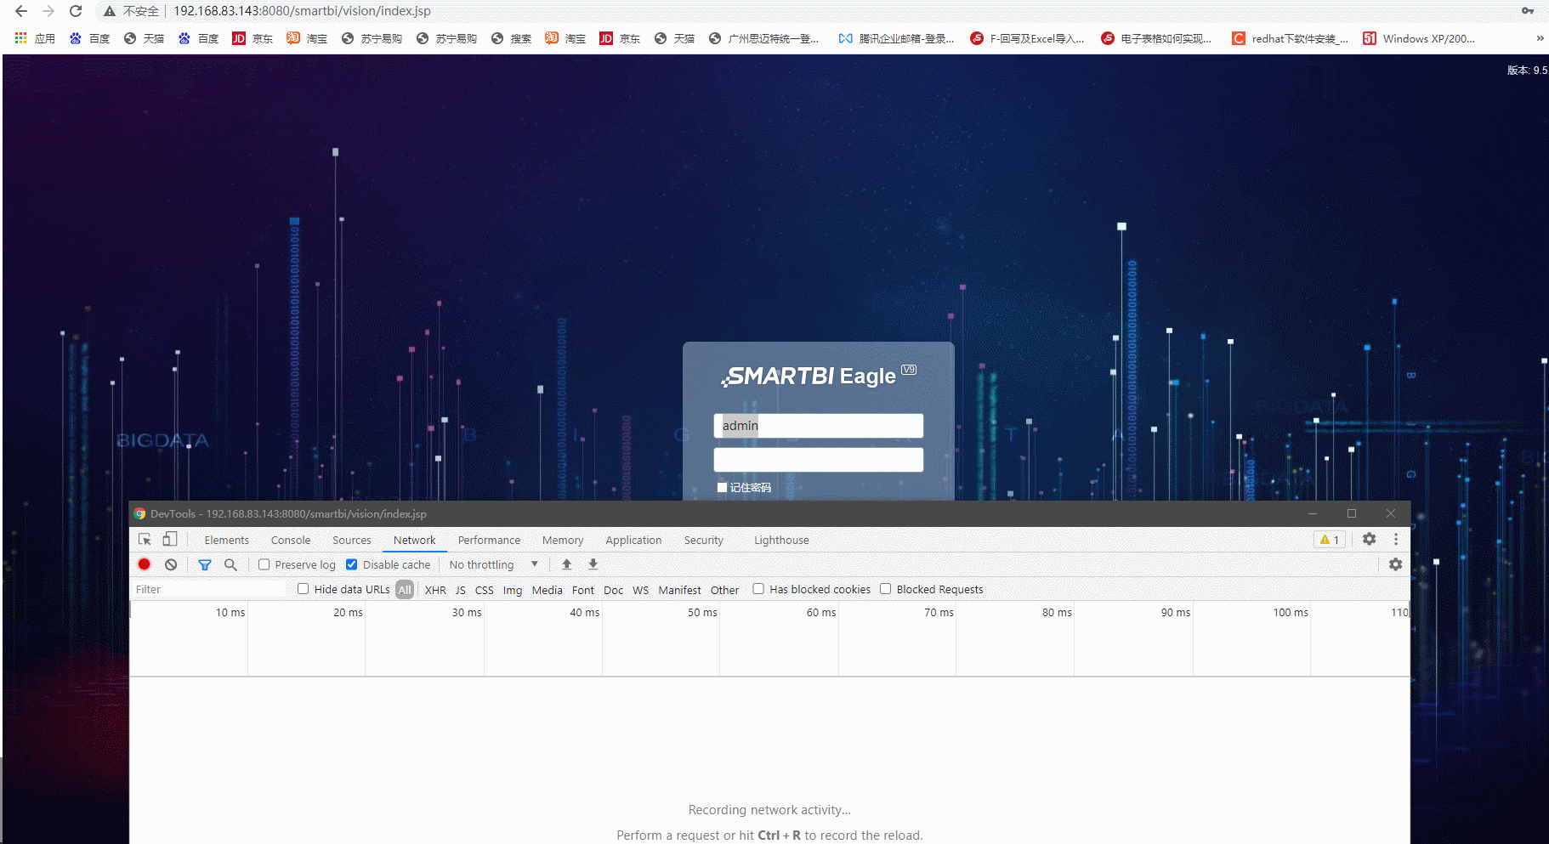1549x844 pixels.
Task: Filter requests by WS
Action: (x=641, y=590)
